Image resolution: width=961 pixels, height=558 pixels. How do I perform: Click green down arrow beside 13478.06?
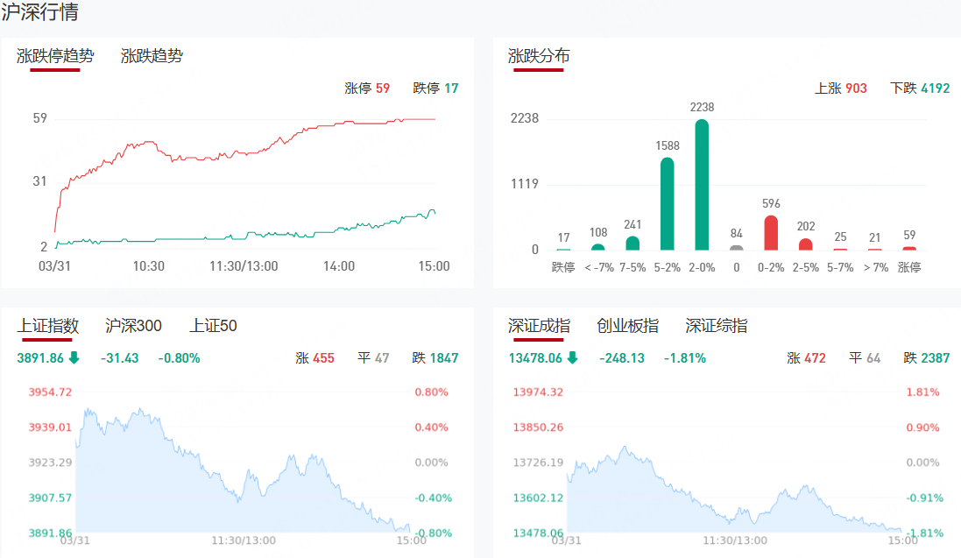[572, 357]
